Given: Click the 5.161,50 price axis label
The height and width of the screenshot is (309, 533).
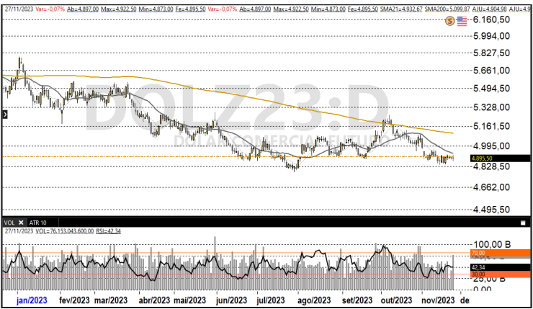Looking at the screenshot, I should (x=491, y=126).
